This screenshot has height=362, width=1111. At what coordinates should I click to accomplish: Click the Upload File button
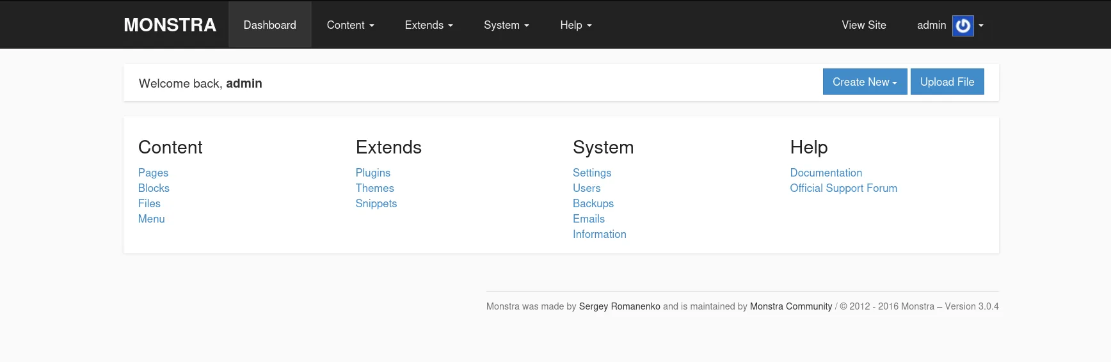[x=947, y=82]
